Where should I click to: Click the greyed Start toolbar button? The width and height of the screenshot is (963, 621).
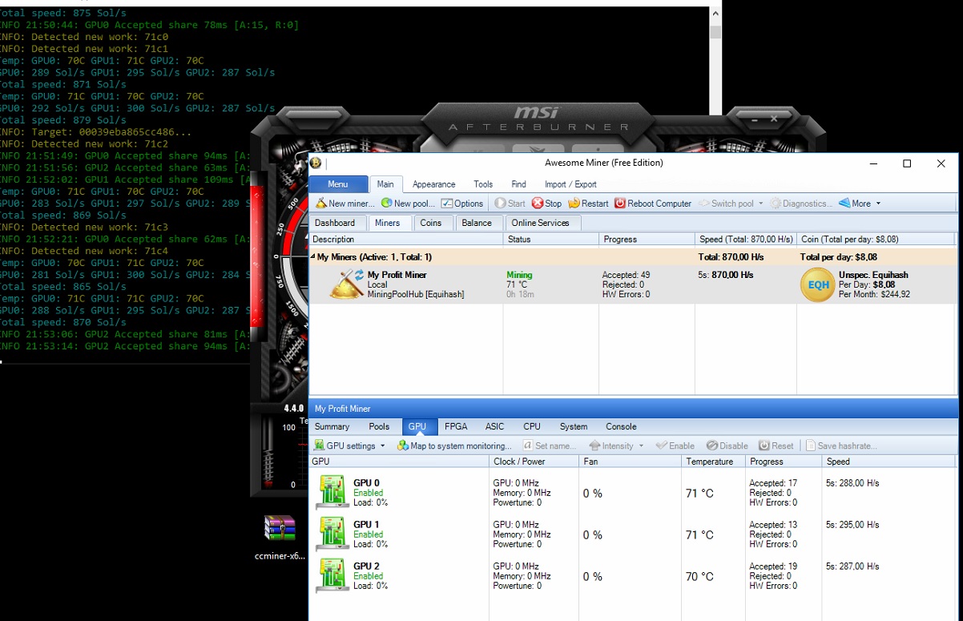click(510, 204)
